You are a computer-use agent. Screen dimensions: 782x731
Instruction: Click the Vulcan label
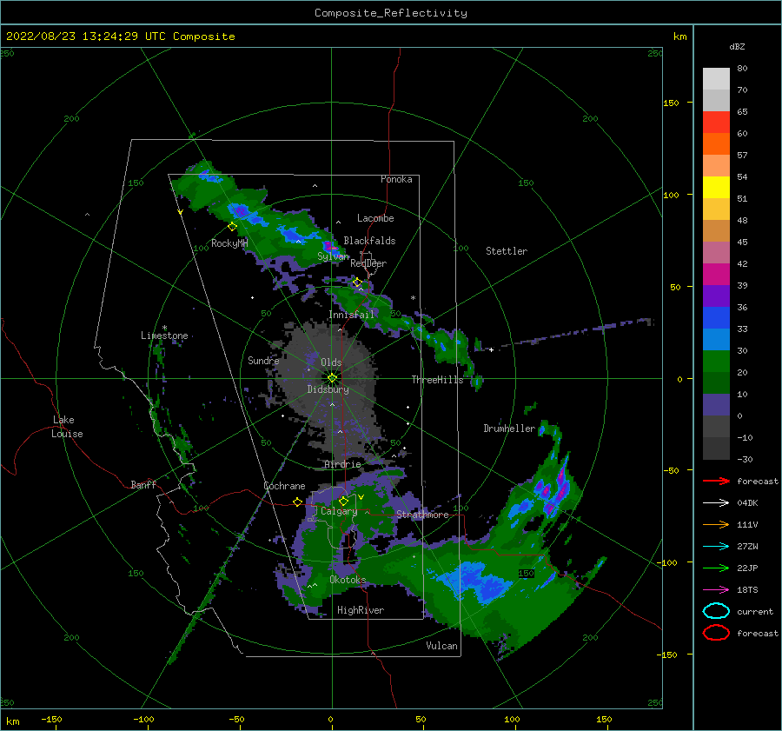[442, 646]
